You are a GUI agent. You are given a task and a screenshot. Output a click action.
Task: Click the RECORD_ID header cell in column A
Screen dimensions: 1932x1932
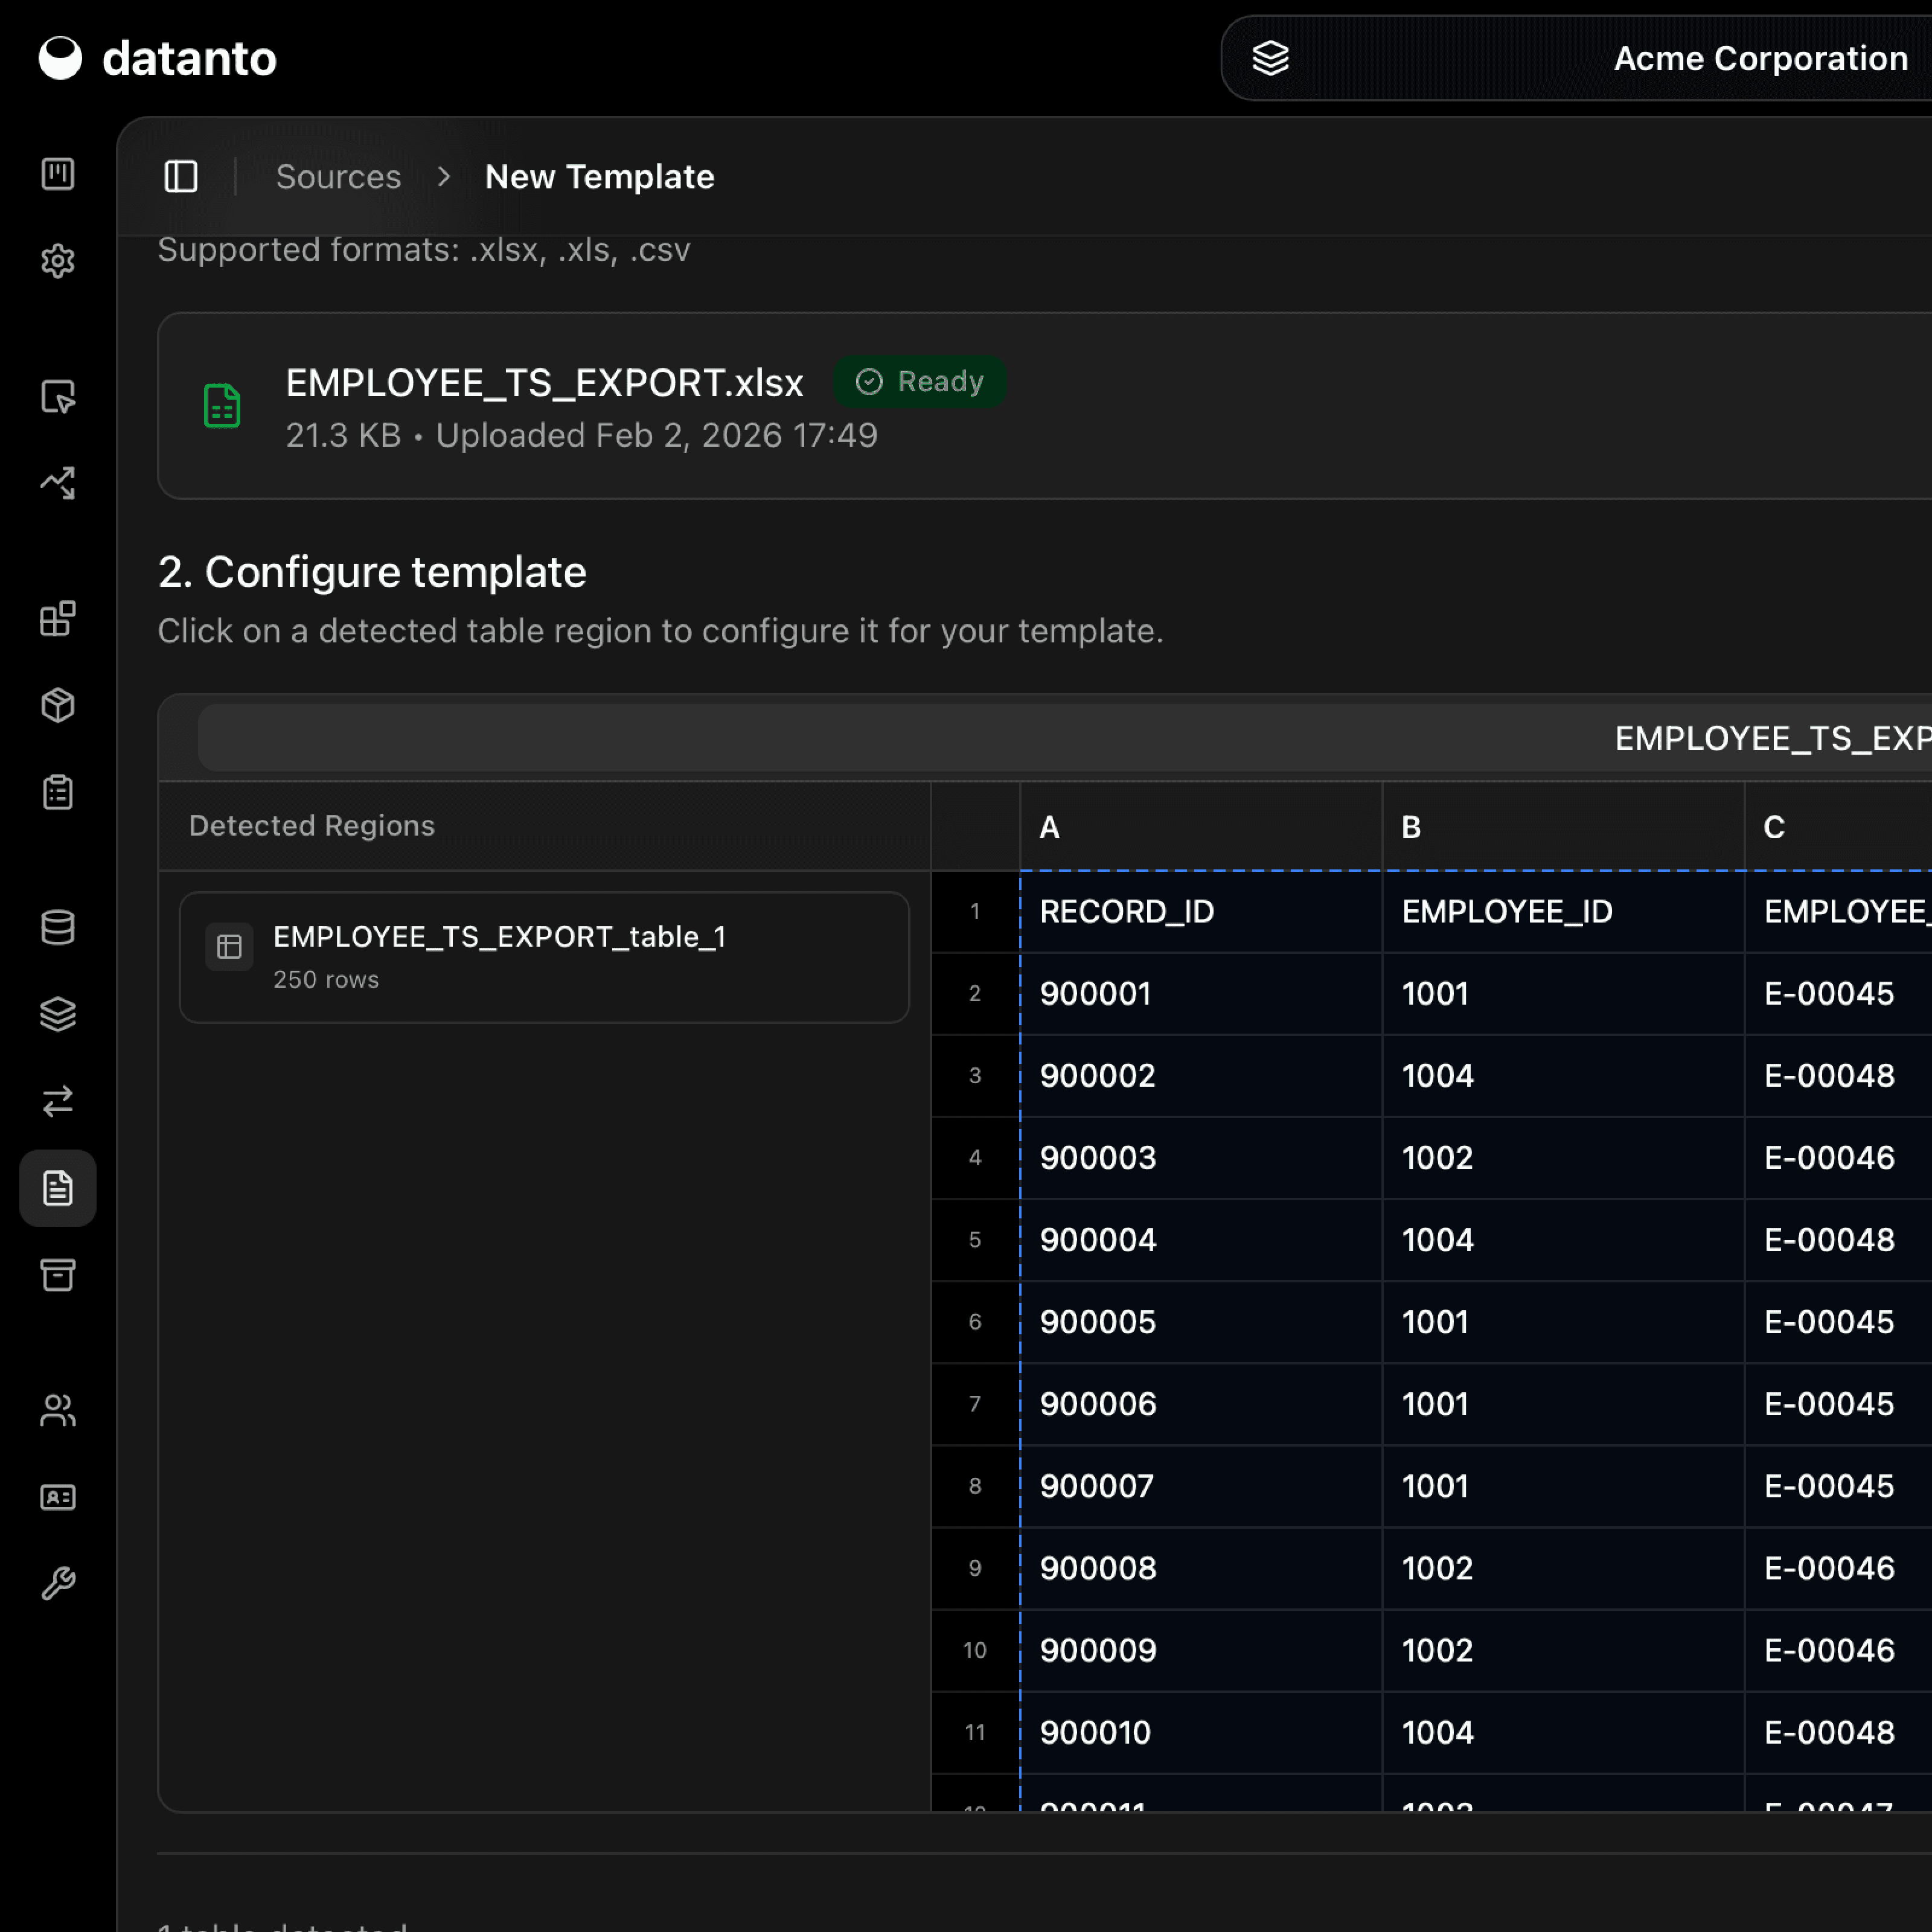(x=1127, y=911)
